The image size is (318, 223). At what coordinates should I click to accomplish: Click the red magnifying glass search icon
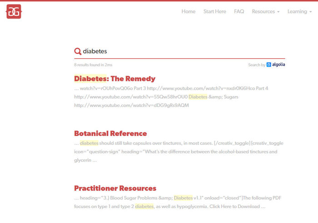pyautogui.click(x=78, y=51)
